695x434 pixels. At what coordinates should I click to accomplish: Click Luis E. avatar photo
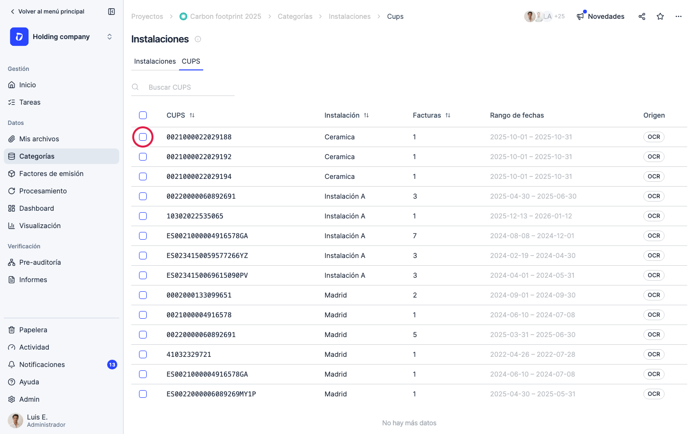[x=15, y=420]
